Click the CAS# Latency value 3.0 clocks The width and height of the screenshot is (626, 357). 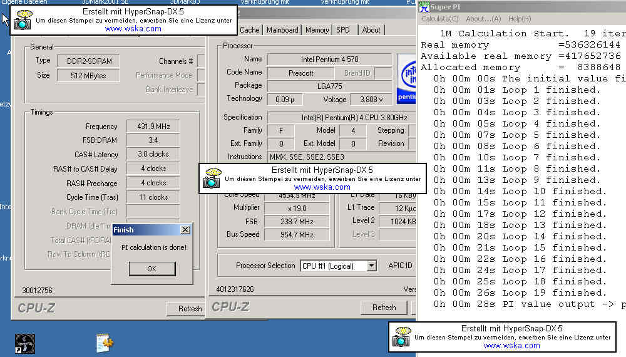[153, 154]
